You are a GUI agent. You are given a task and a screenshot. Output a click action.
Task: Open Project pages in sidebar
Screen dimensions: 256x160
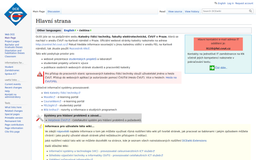12,41
